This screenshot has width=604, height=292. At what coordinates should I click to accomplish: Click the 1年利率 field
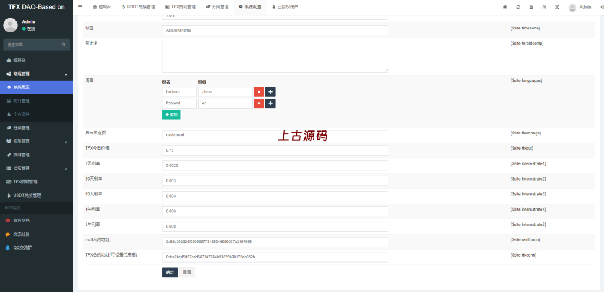click(275, 212)
